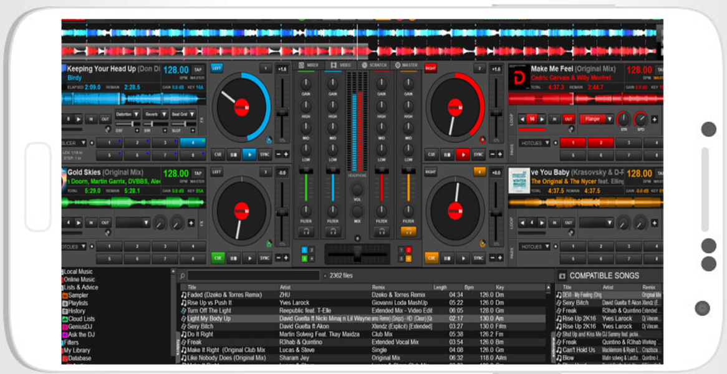Open the SLICER pads mode dropdown
Image resolution: width=727 pixels, height=374 pixels.
coord(74,143)
